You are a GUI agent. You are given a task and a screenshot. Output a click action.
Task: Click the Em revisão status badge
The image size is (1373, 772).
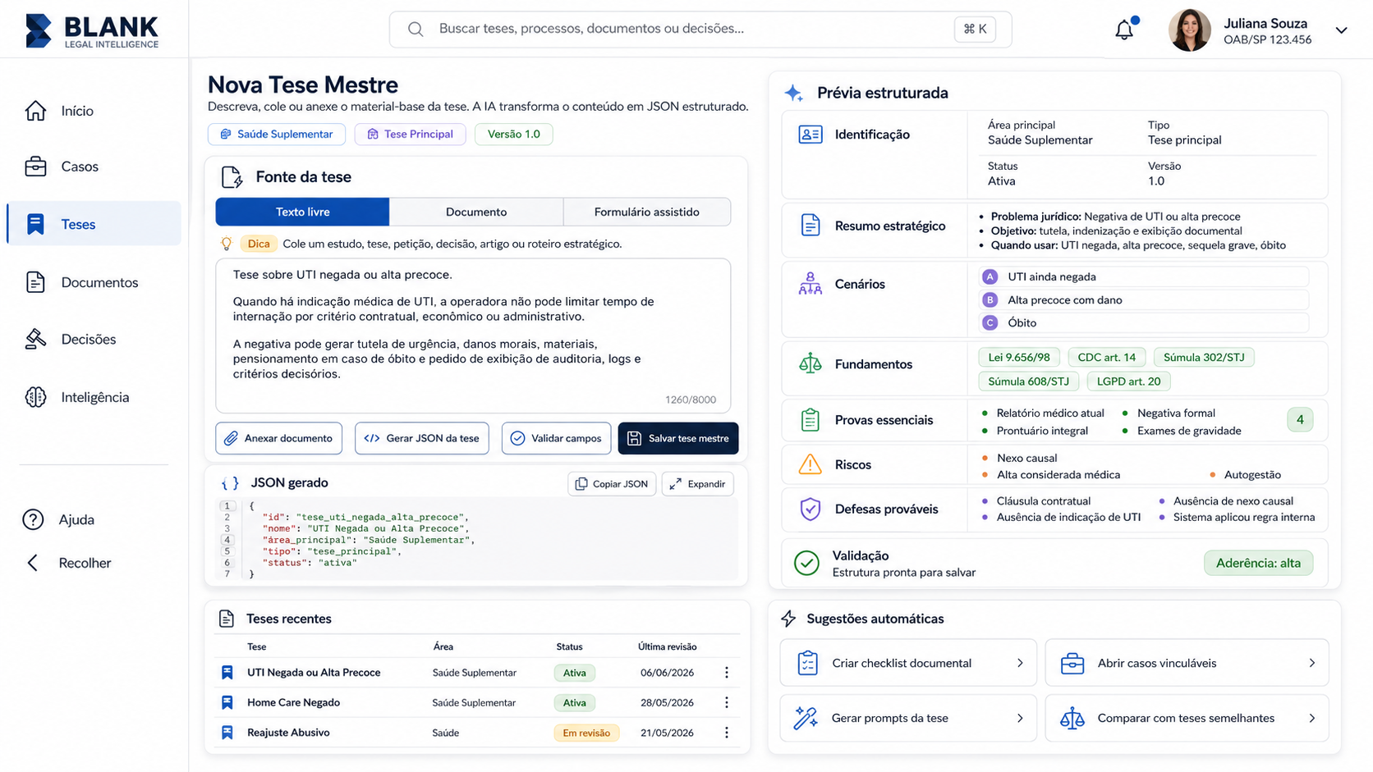tap(586, 733)
